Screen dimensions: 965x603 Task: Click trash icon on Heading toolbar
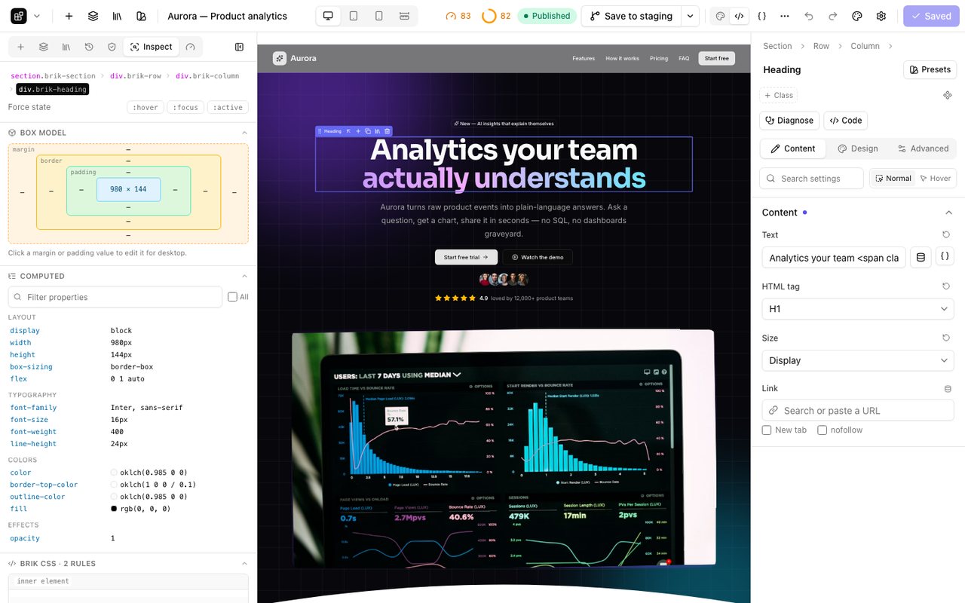388,131
